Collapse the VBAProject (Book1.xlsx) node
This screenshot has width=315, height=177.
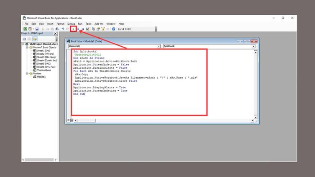pyautogui.click(x=23, y=44)
